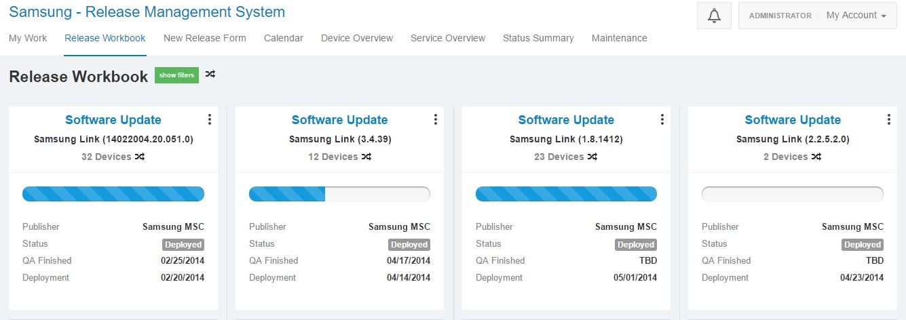
Task: Click TBD QA value on the 23 Devices card
Action: pyautogui.click(x=648, y=260)
